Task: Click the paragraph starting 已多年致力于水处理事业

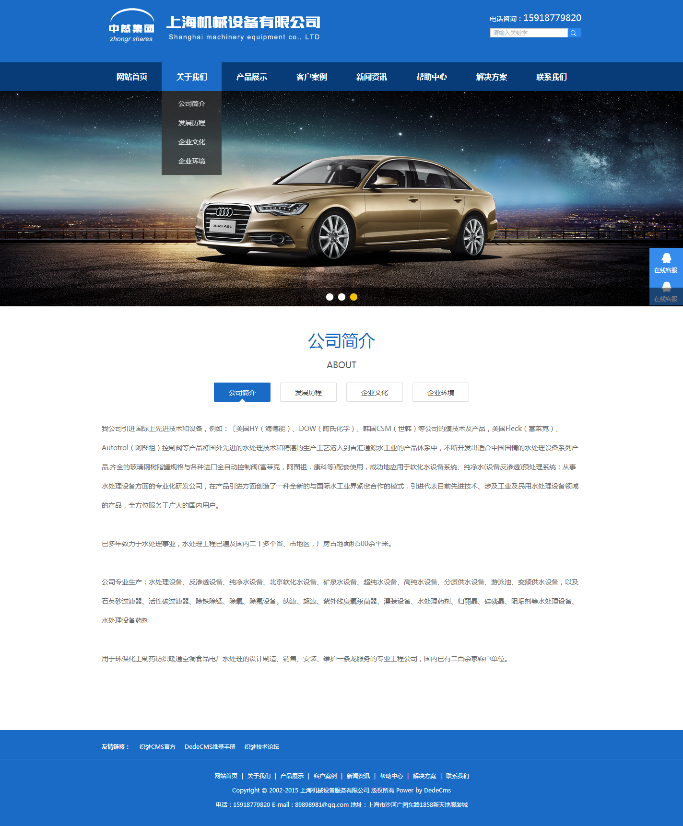Action: click(x=248, y=544)
